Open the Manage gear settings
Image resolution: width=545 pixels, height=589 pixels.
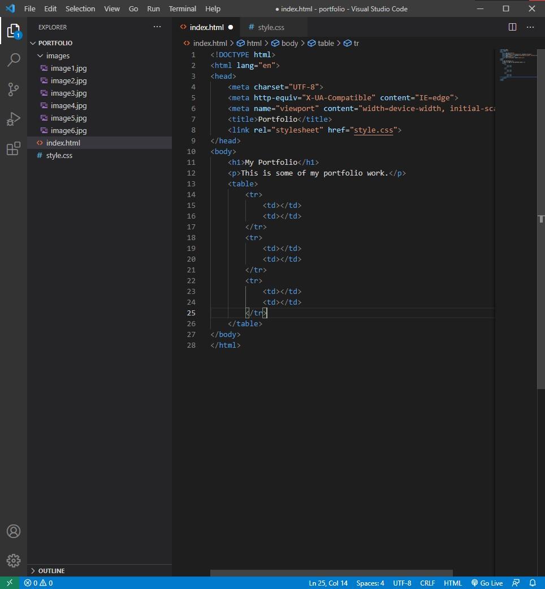(14, 561)
